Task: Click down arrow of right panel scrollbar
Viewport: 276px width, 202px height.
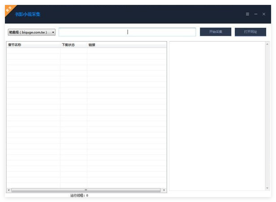Action: (267, 188)
